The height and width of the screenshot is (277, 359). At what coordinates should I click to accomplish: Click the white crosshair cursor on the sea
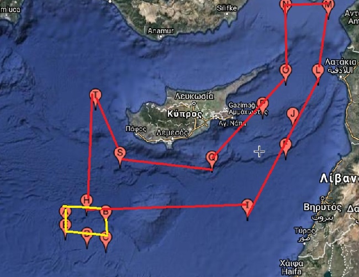coord(260,151)
